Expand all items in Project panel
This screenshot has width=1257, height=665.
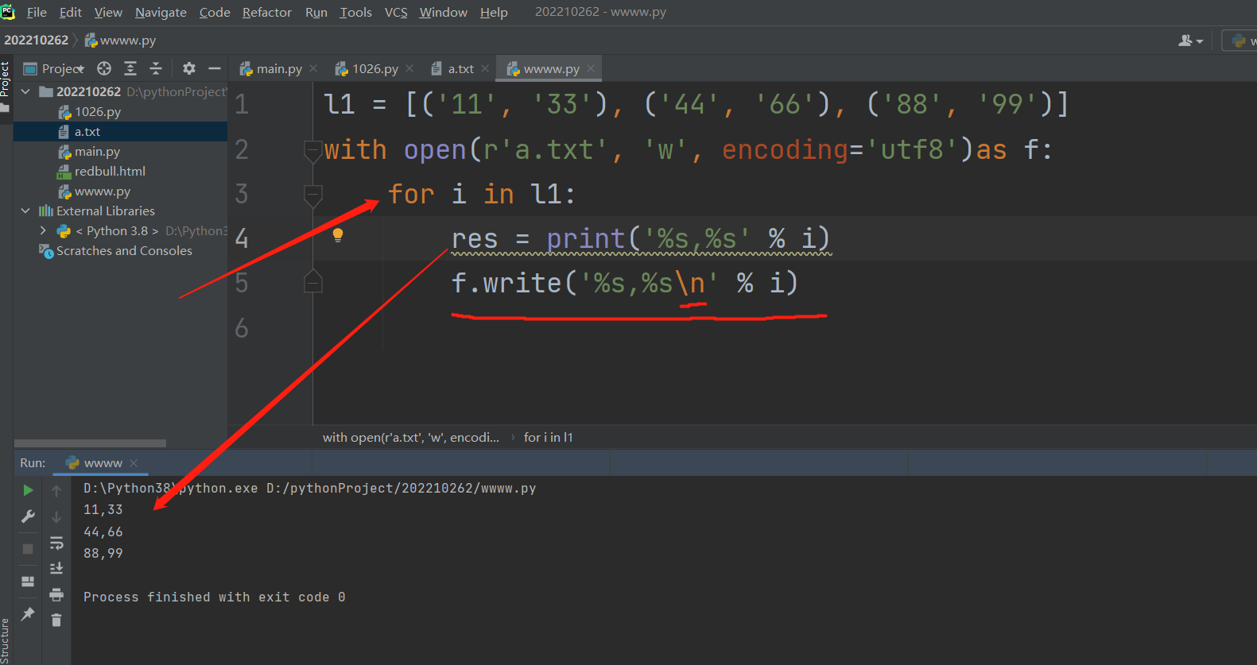130,68
